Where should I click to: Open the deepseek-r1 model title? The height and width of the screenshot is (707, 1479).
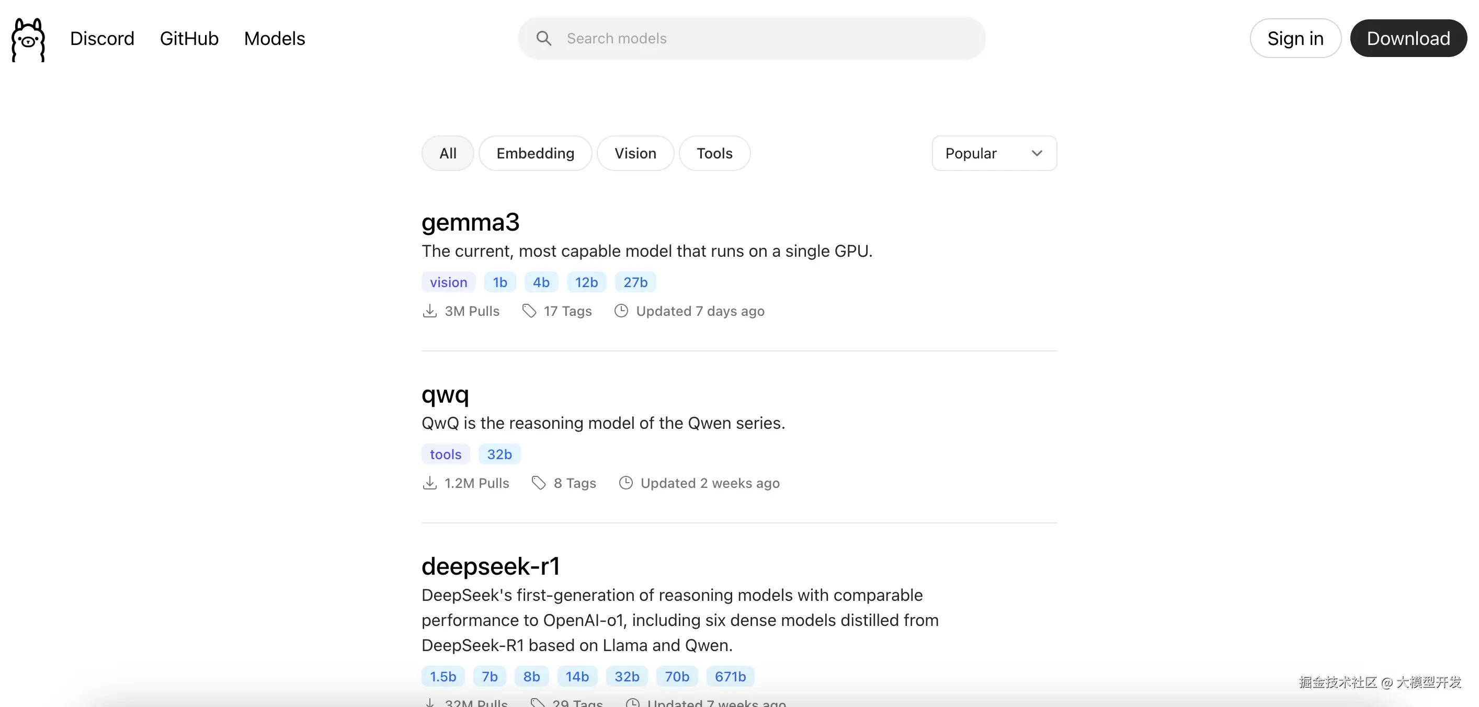491,566
